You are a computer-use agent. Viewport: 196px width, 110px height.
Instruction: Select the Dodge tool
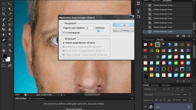coord(10,35)
